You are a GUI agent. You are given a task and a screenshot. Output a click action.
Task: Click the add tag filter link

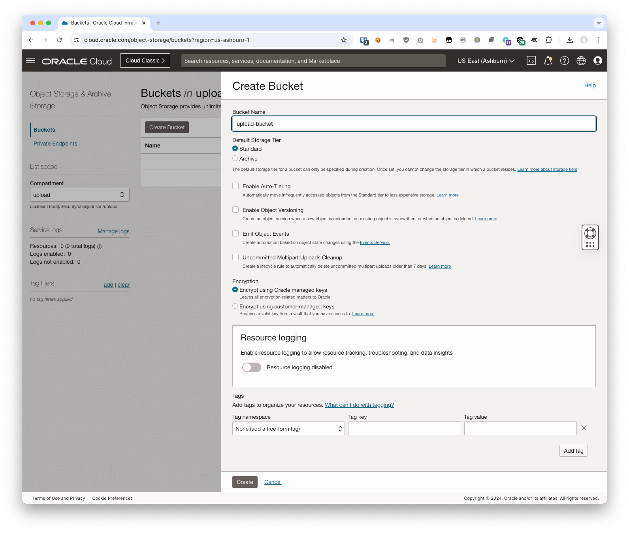pos(108,285)
